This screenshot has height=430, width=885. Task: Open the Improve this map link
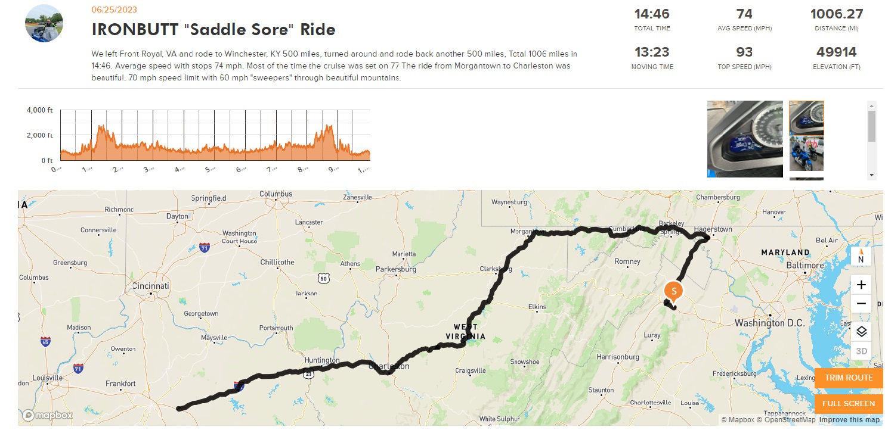click(849, 420)
